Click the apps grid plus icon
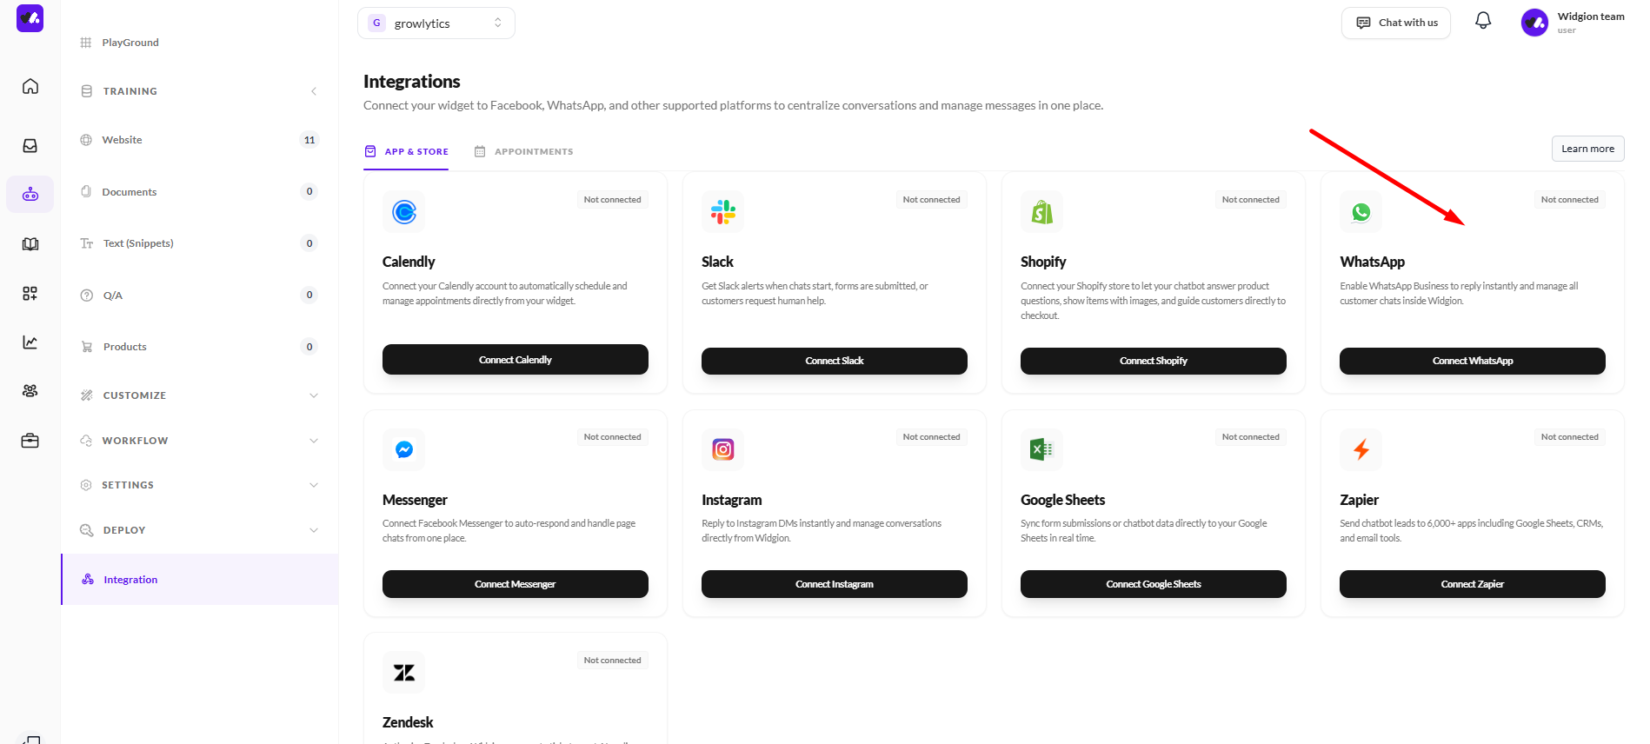The width and height of the screenshot is (1650, 744). pyautogui.click(x=30, y=294)
